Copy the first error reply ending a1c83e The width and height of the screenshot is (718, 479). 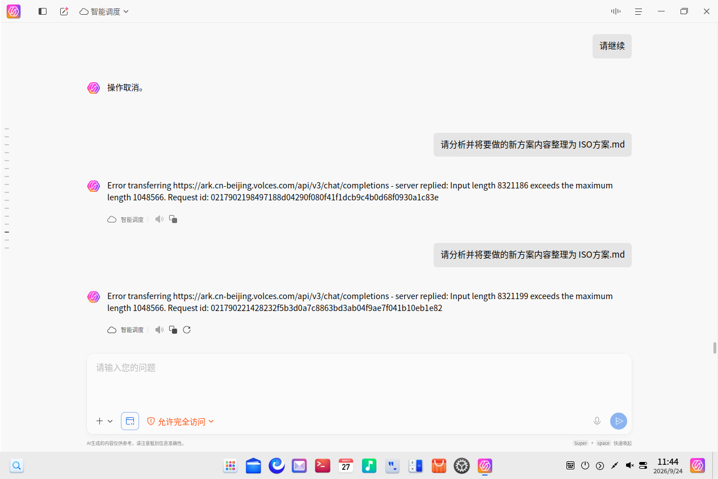[x=173, y=219]
